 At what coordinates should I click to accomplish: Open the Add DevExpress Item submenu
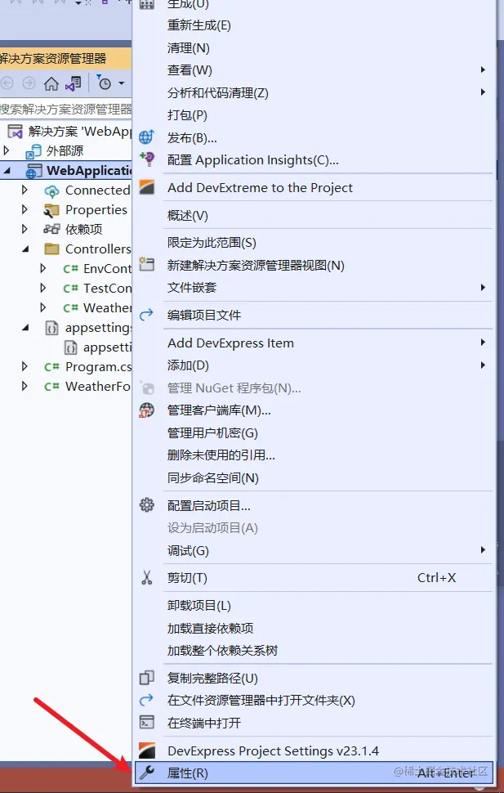click(314, 343)
